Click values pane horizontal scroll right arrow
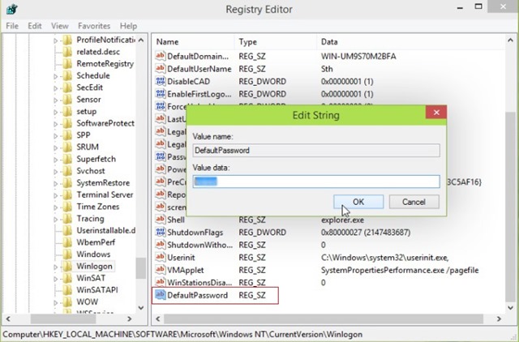The height and width of the screenshot is (342, 519). (x=499, y=318)
